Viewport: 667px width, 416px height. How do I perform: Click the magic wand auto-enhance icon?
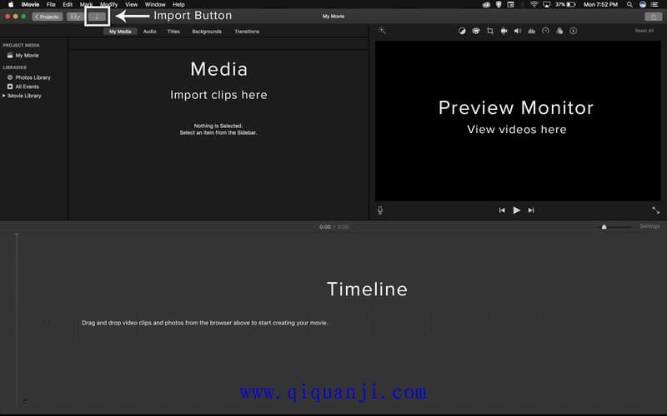[382, 31]
